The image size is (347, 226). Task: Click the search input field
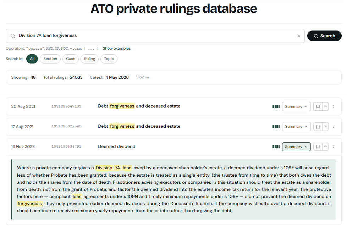pyautogui.click(x=155, y=36)
